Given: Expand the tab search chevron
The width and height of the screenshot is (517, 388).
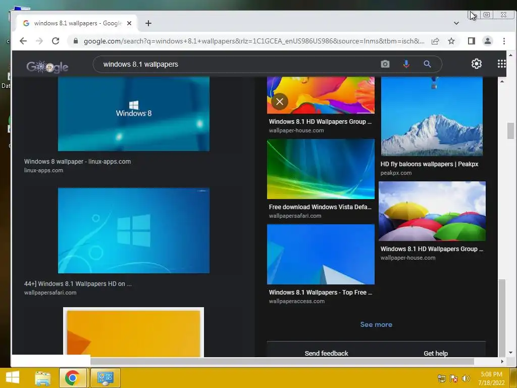Looking at the screenshot, I should click(x=456, y=23).
